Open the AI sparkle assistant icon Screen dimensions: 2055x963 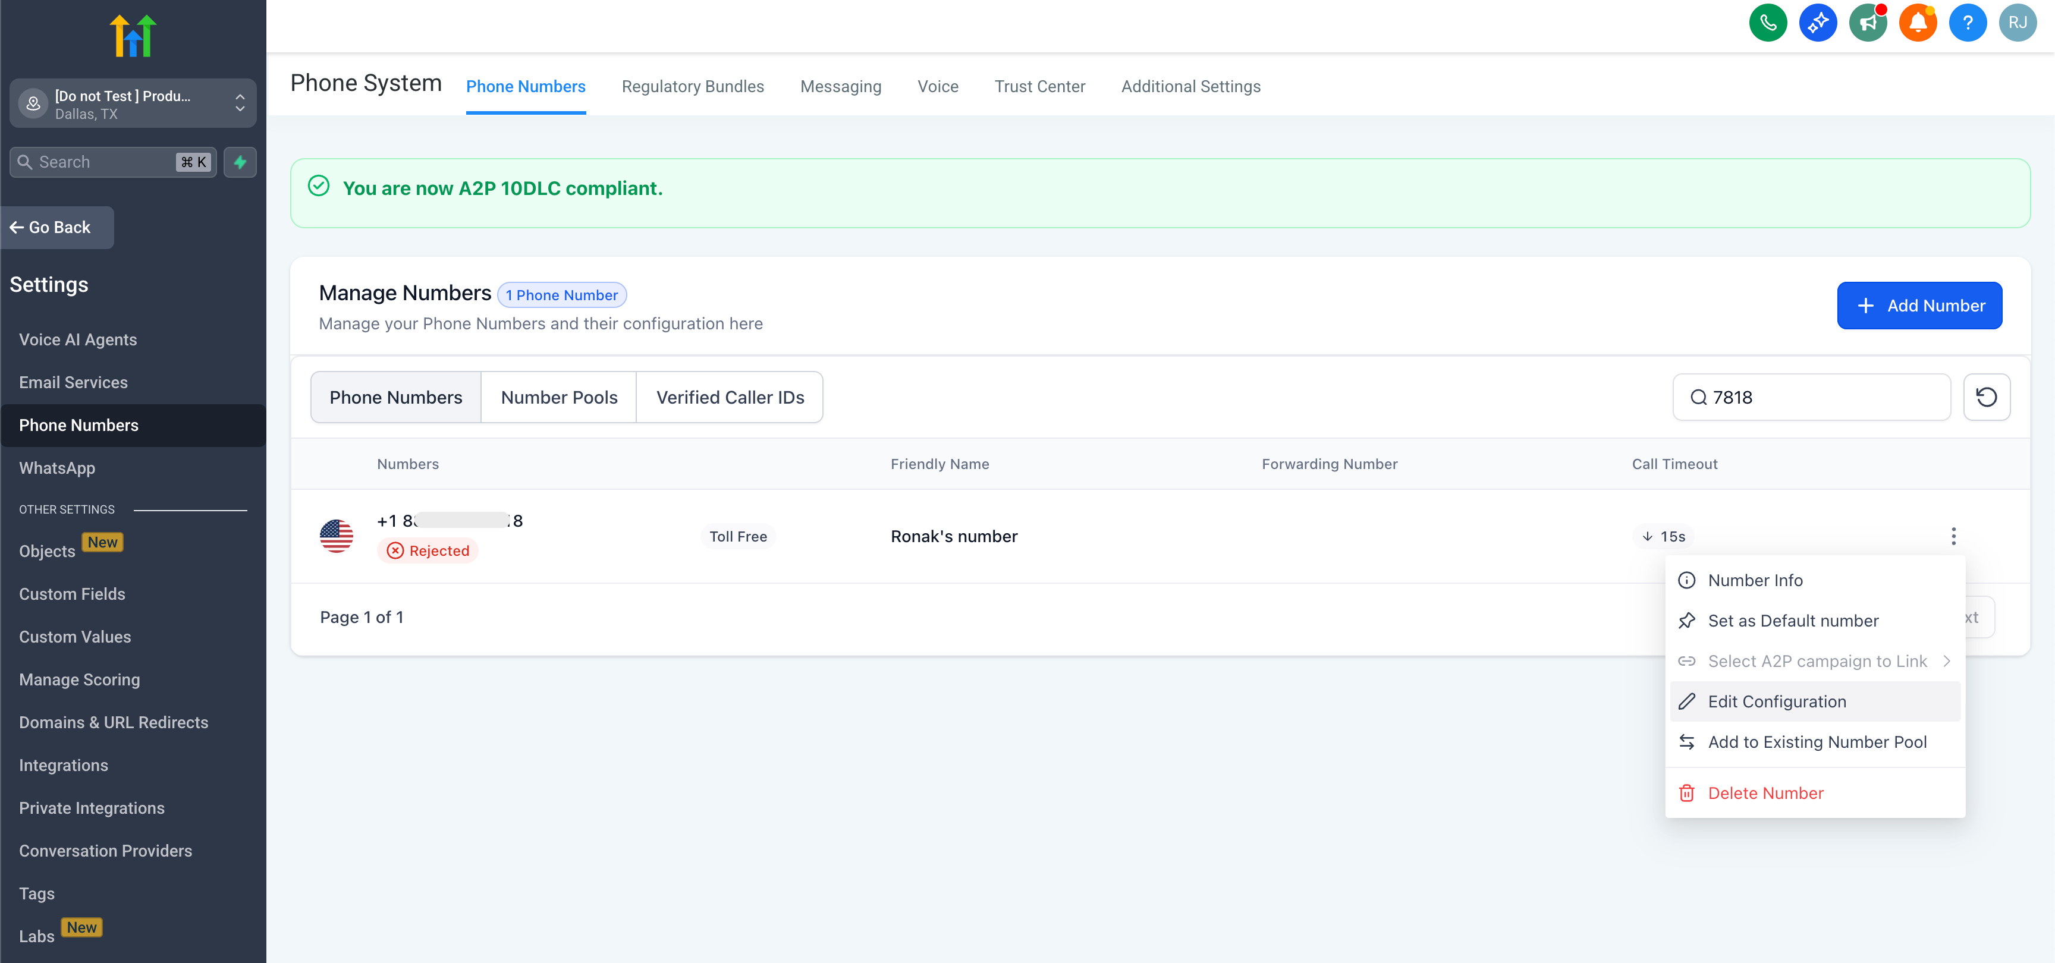tap(1817, 23)
